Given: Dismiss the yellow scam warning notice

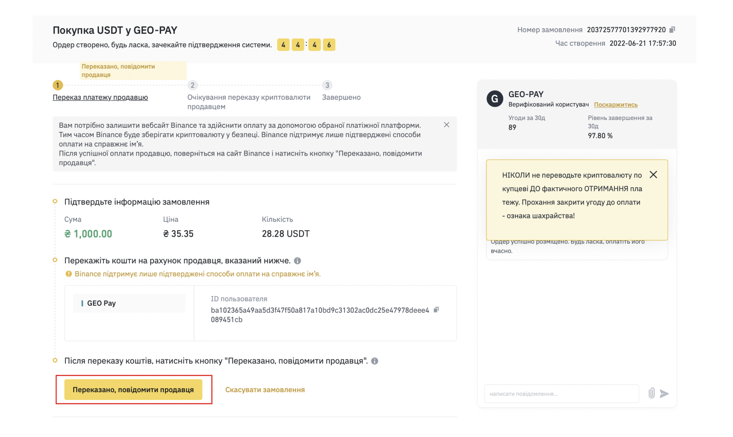Looking at the screenshot, I should [x=653, y=175].
